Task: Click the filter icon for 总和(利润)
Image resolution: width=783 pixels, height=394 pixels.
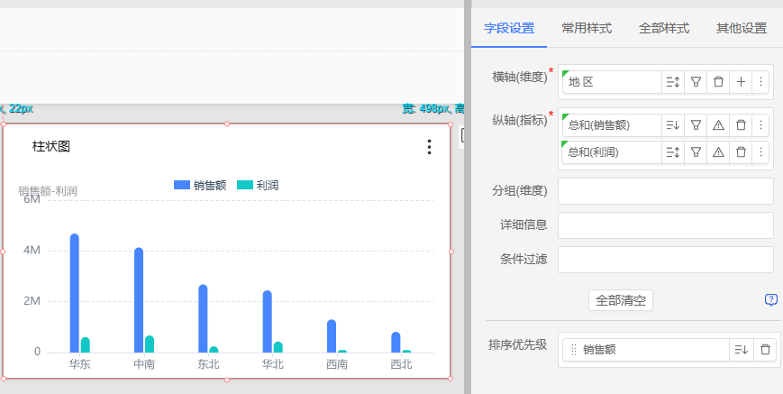Action: (696, 152)
